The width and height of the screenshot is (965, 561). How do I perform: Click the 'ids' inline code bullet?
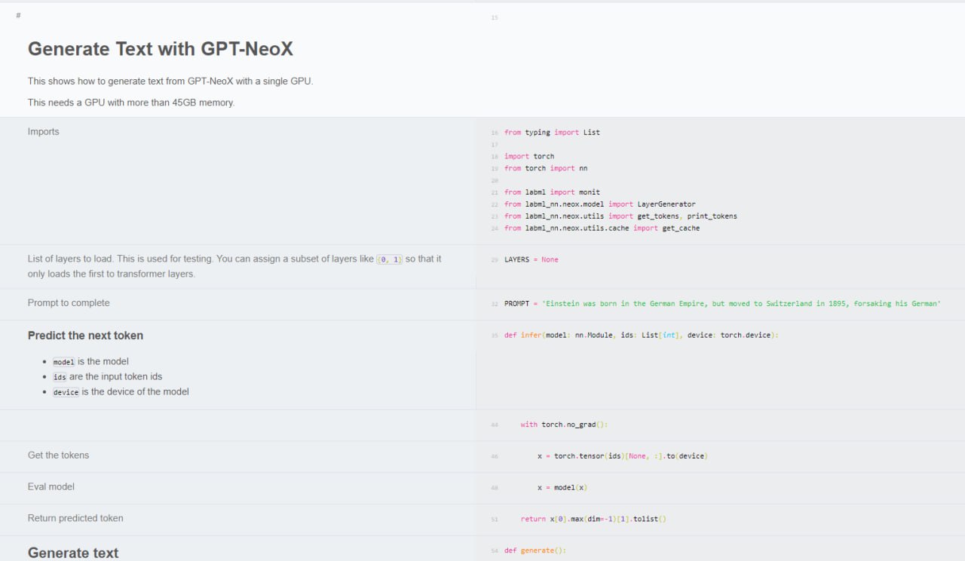[60, 377]
